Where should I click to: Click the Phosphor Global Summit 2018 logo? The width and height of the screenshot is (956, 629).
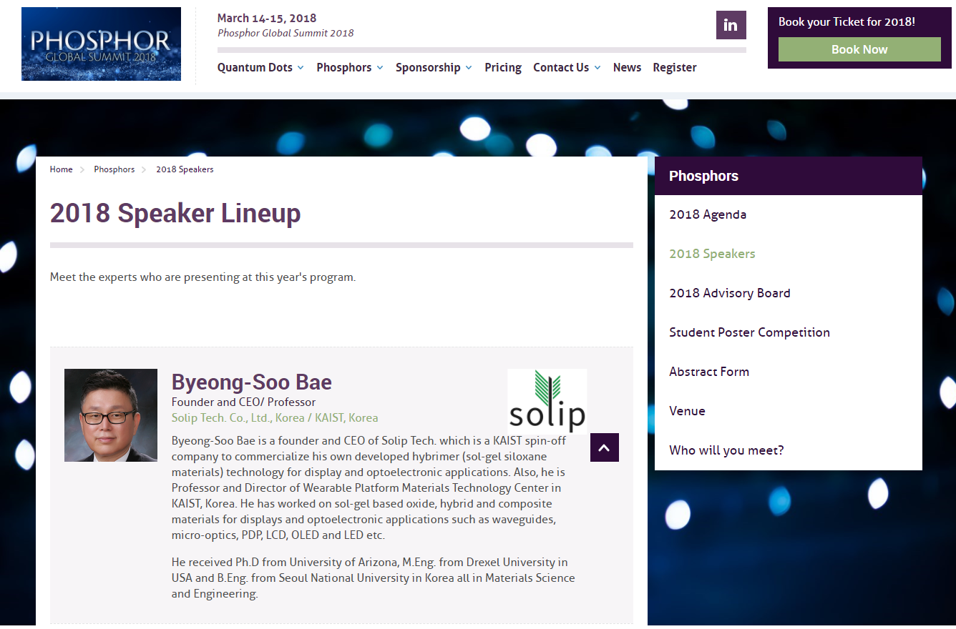coord(101,44)
